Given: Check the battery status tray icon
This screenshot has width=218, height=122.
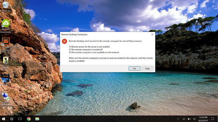Looking at the screenshot, I should pyautogui.click(x=189, y=119).
